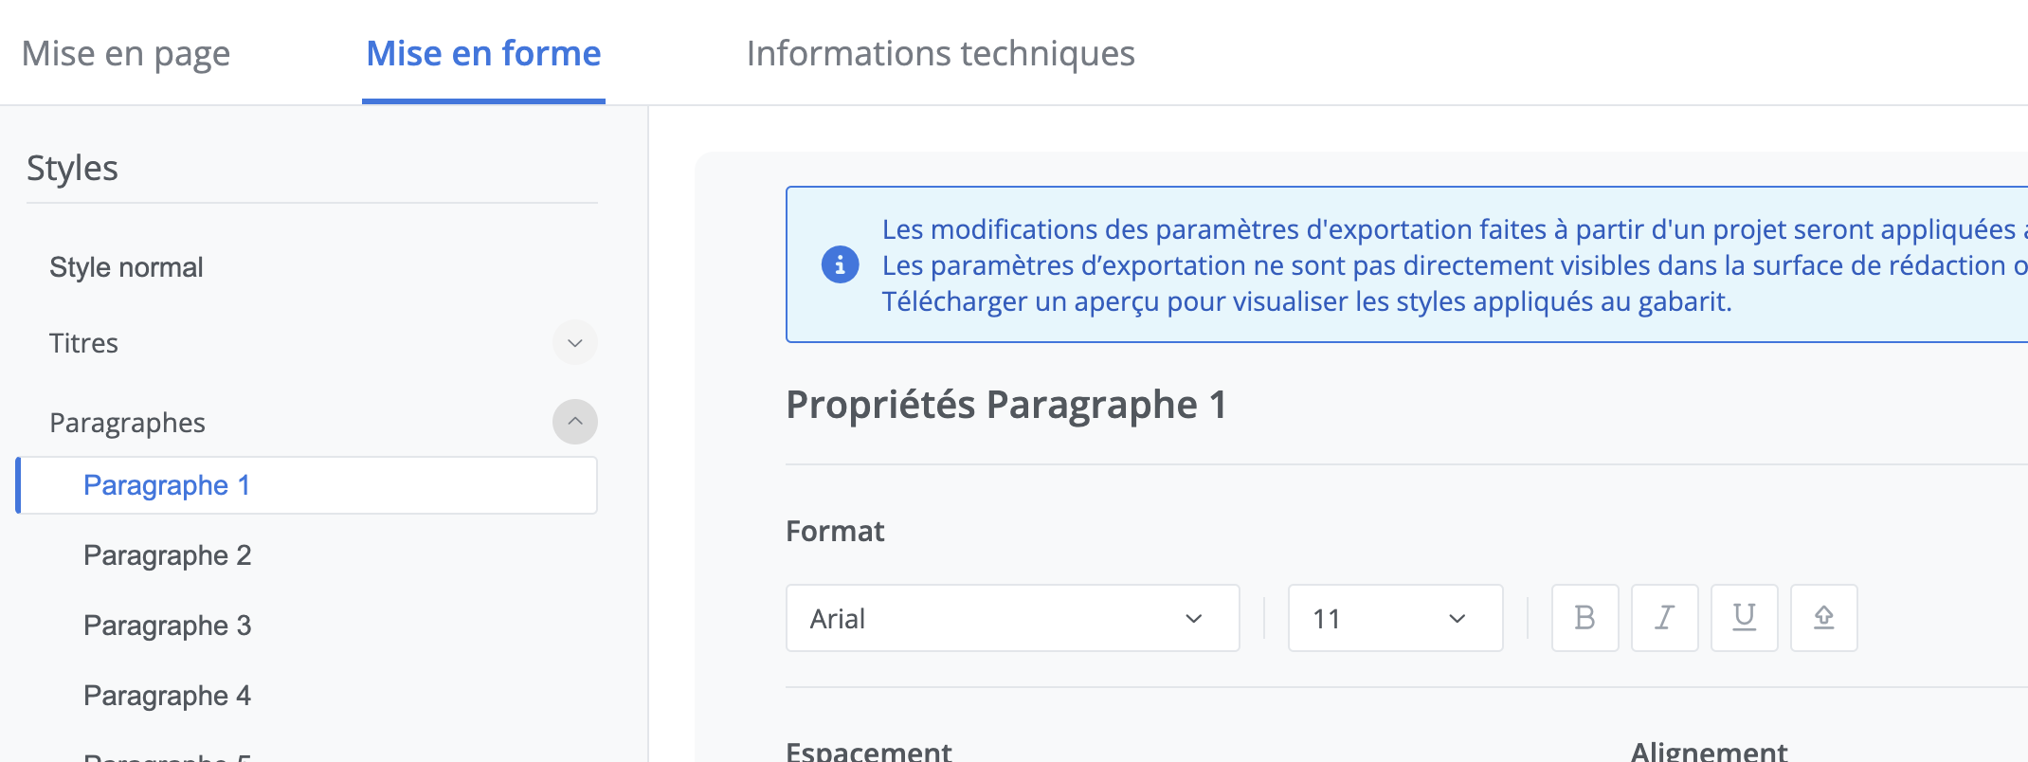Toggle italic formatting button
Viewport: 2028px width, 762px height.
1664,618
